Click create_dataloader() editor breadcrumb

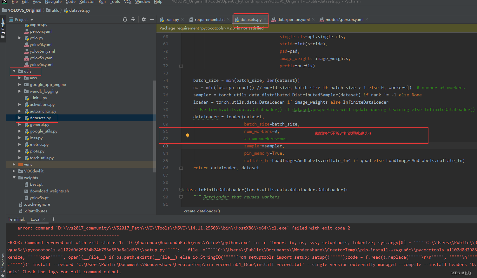pos(202,211)
